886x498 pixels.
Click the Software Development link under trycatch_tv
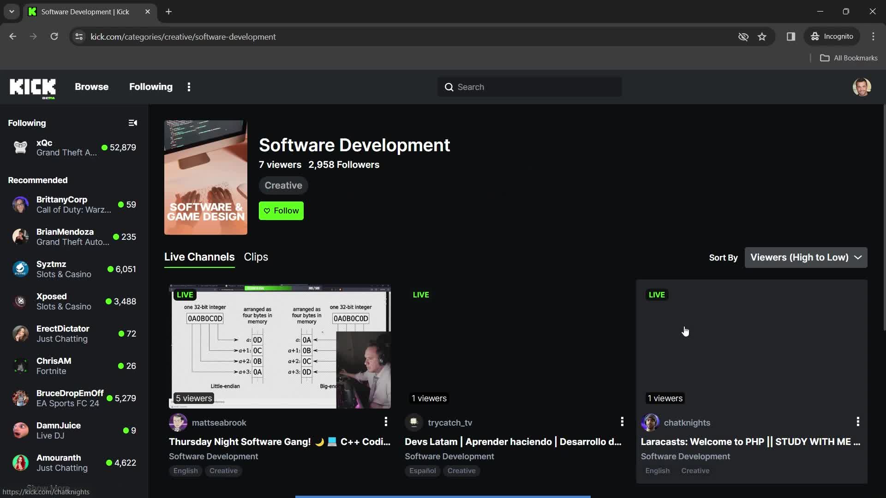click(x=449, y=456)
